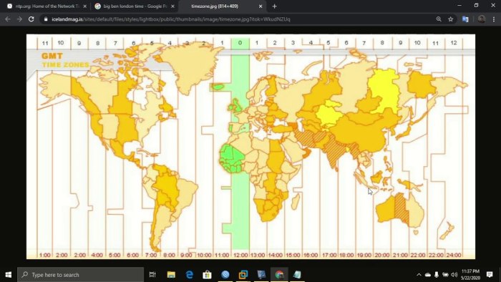Open the network tray icon

tap(445, 275)
